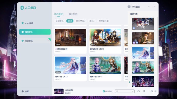Screen dimensions: 177x99
Task: Open 我的壁纸 in the sidebar
Action: tap(35, 41)
